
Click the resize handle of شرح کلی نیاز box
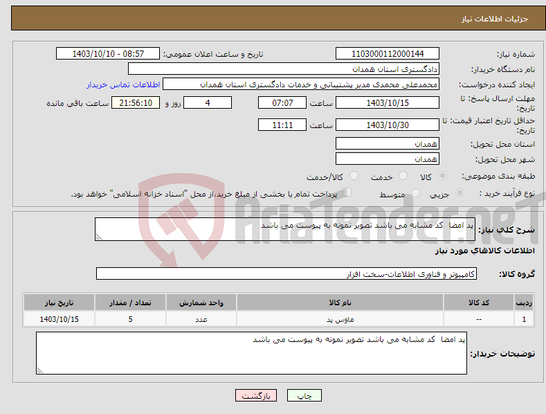pos(99,237)
